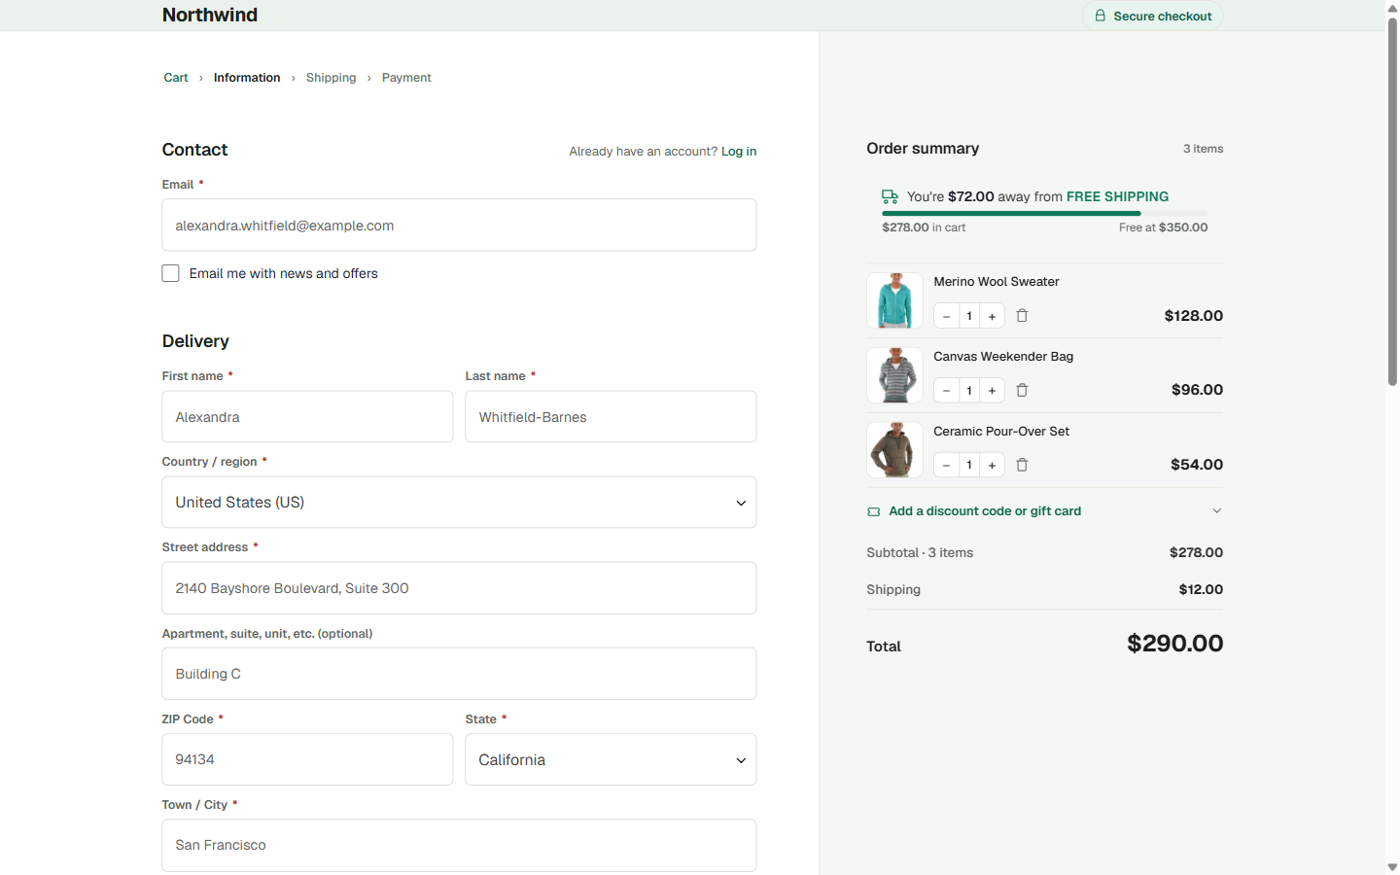Click the $128.00 sweater price
The image size is (1400, 875).
(x=1194, y=316)
